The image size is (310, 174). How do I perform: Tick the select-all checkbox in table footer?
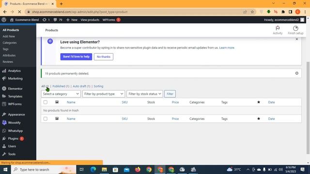pyautogui.click(x=45, y=119)
